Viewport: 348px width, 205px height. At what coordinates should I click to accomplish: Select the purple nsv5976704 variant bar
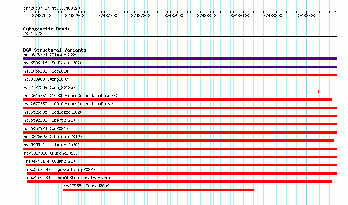180,59
